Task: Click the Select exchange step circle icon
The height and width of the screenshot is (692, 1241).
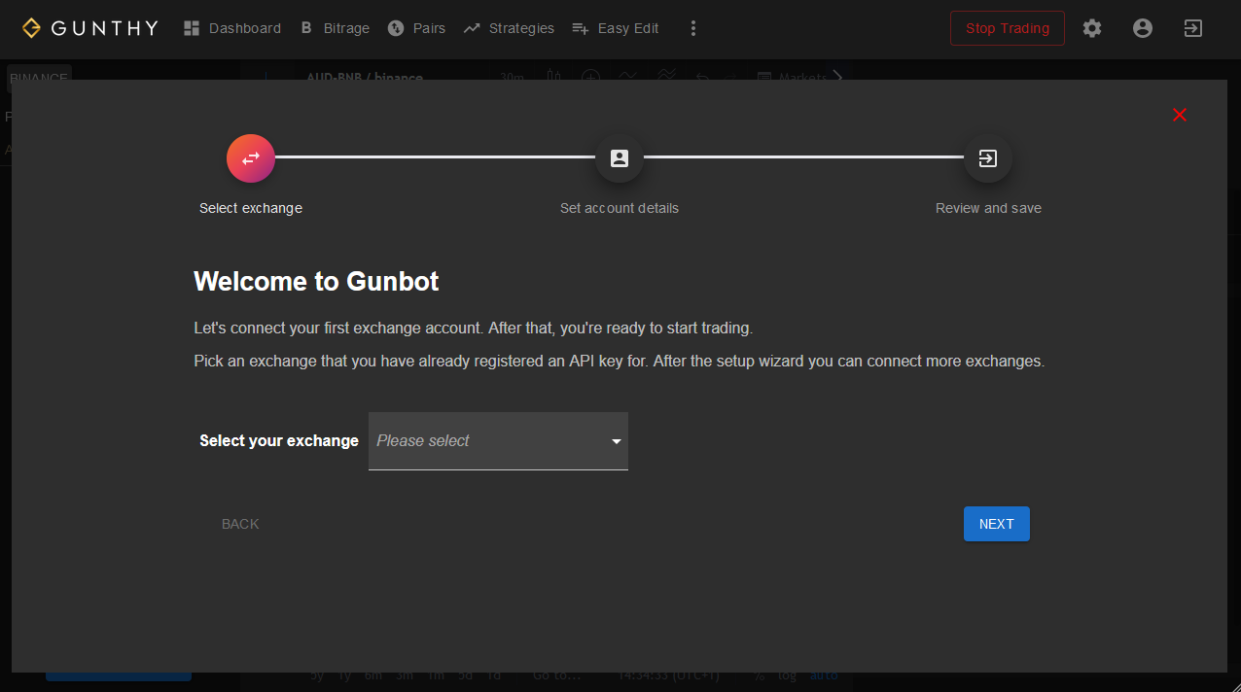Action: 251,158
